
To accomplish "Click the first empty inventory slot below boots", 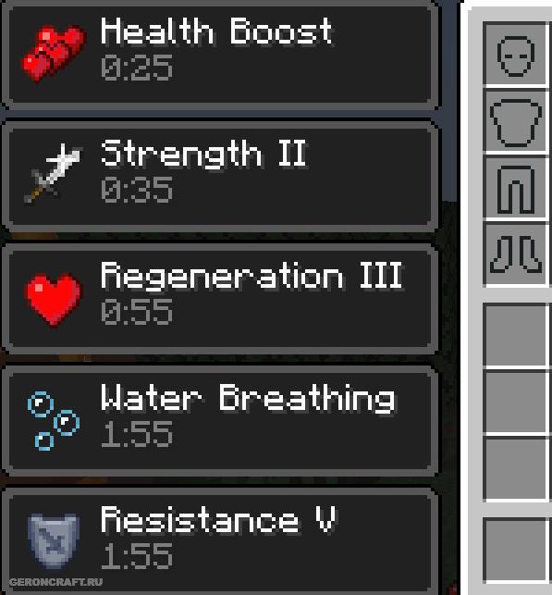I will tap(516, 335).
